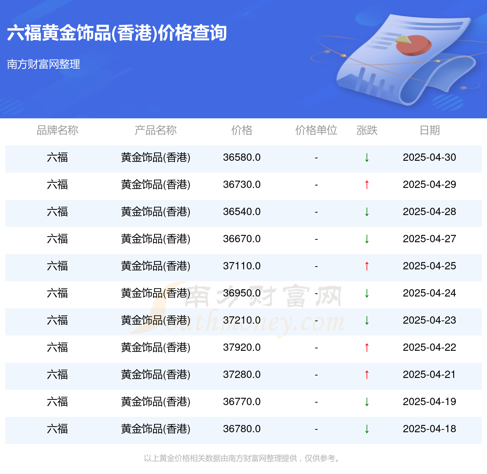Click the up arrow for 2025-04-21
This screenshot has height=474, width=487.
(367, 375)
